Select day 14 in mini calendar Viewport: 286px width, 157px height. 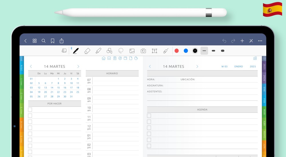tap(52, 88)
